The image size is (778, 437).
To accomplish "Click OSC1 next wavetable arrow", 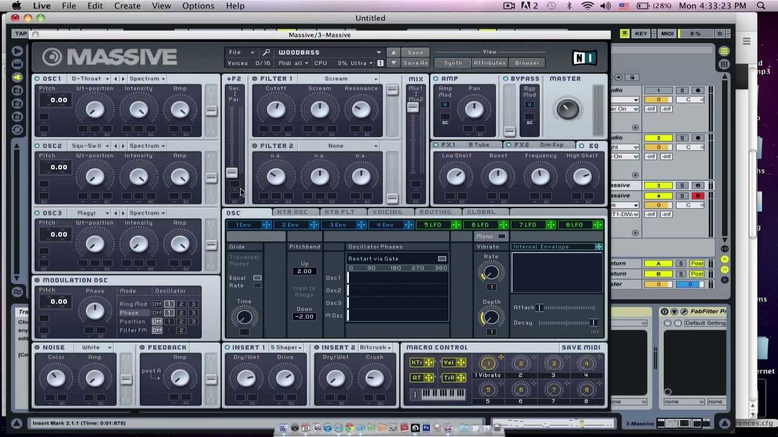I will 123,79.
